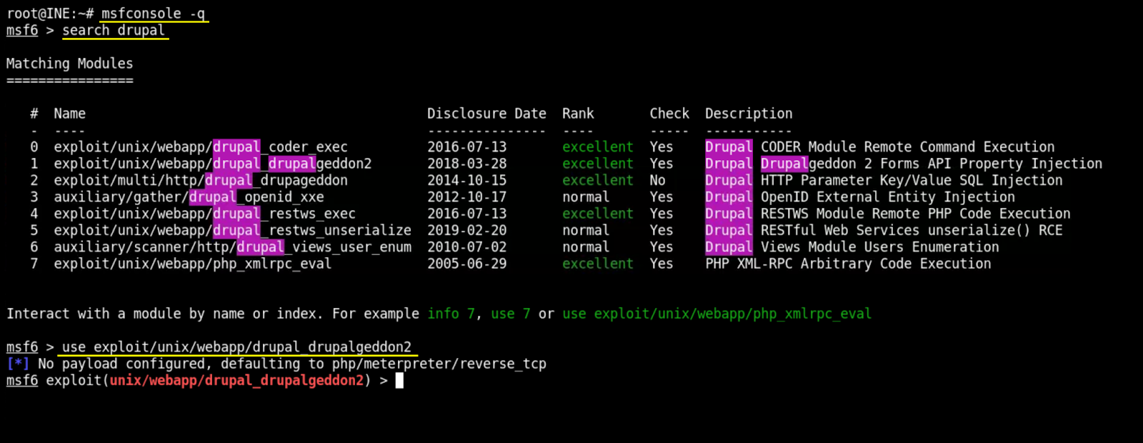This screenshot has width=1143, height=443.
Task: Click description 'Forms API Property Injection'
Action: pyautogui.click(x=991, y=164)
